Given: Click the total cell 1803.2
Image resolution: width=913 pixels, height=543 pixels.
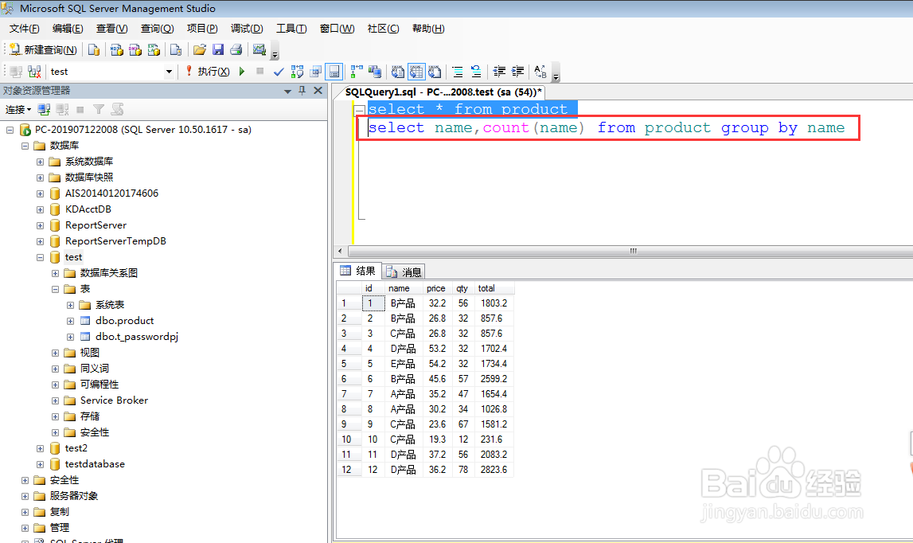Looking at the screenshot, I should 494,303.
